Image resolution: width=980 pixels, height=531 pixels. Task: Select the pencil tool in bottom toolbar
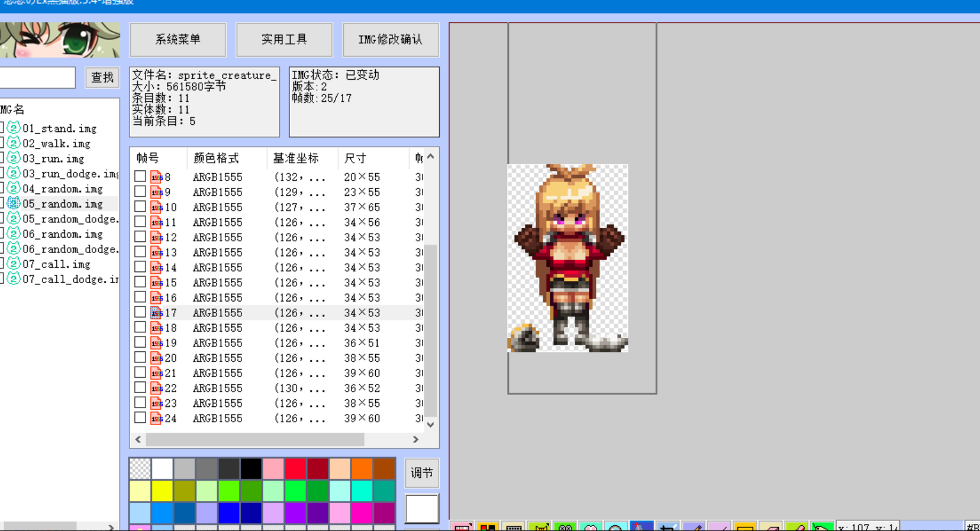point(692,526)
